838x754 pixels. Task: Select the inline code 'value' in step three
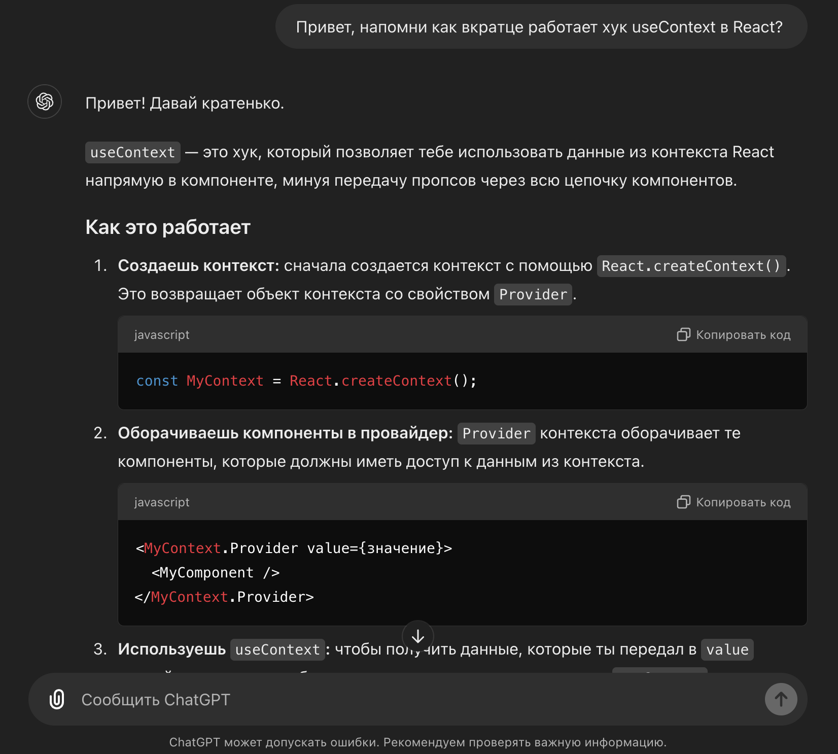click(x=727, y=649)
